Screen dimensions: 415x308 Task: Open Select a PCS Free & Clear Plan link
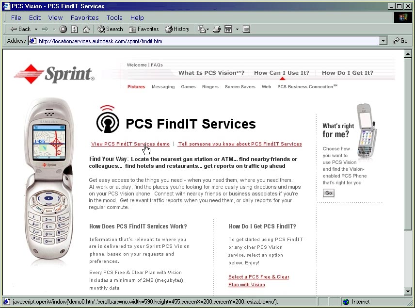coord(258,281)
